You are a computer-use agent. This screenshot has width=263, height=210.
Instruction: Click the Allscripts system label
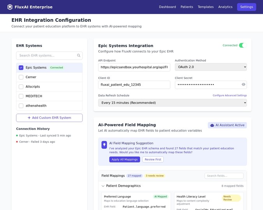pos(33,87)
